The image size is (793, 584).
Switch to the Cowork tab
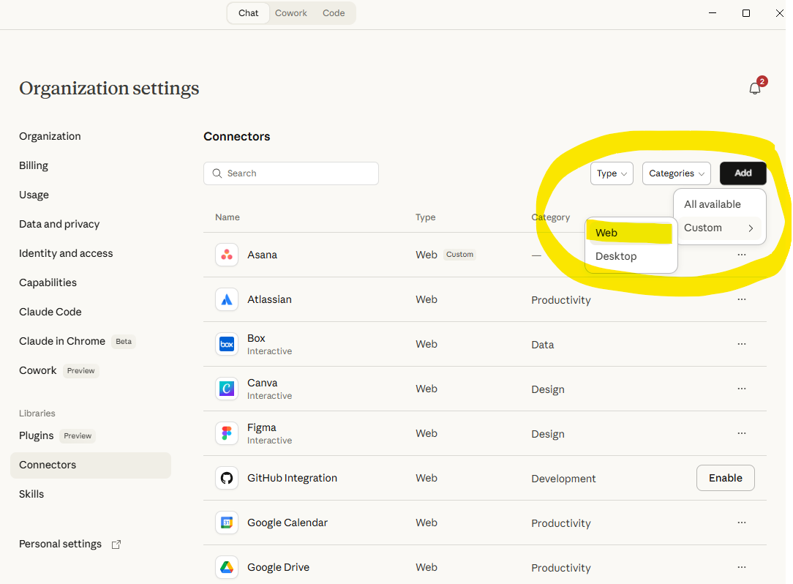point(291,13)
